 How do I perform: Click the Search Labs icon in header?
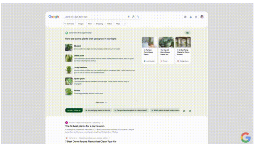pyautogui.click(x=190, y=17)
